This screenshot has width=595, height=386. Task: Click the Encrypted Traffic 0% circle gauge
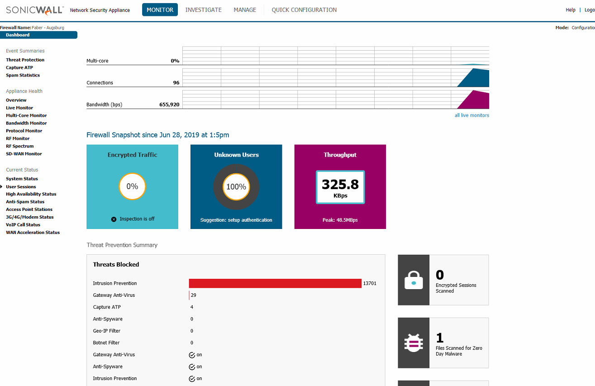[x=132, y=186]
